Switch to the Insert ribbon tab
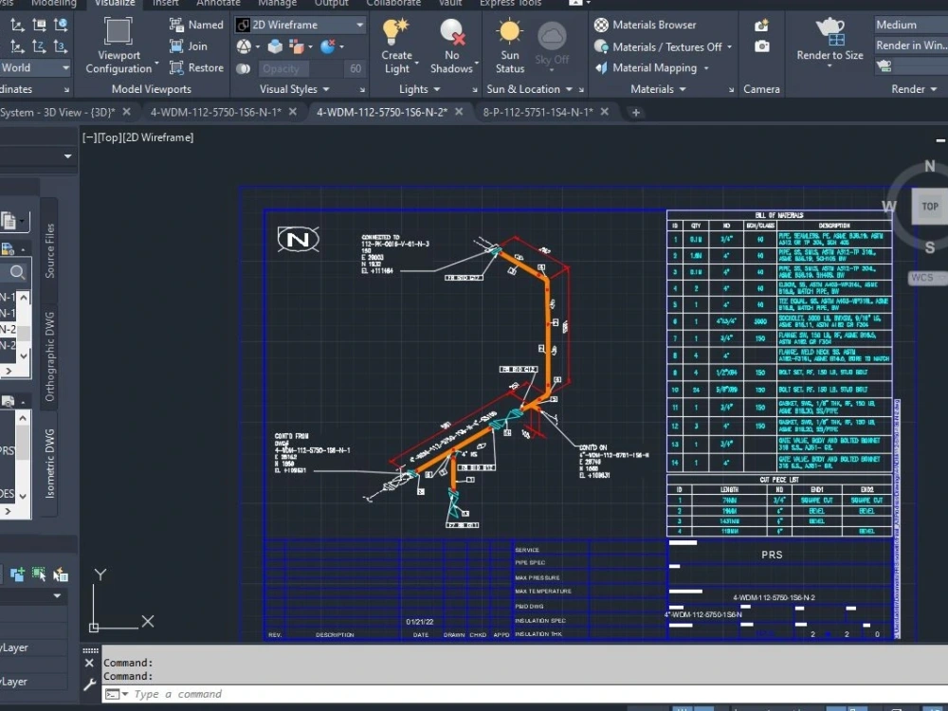Viewport: 948px width, 711px height. pyautogui.click(x=165, y=3)
